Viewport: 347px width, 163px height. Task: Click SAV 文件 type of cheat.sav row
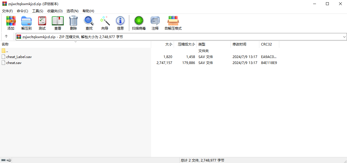(x=206, y=63)
